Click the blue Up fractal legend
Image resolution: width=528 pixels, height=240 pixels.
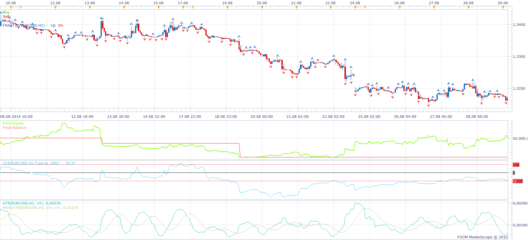[x=53, y=26]
